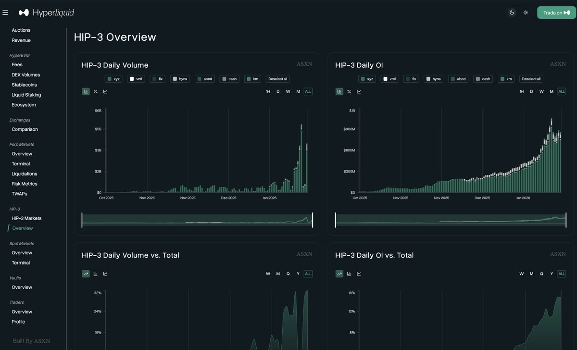Switch to light mode sun icon

coord(526,12)
